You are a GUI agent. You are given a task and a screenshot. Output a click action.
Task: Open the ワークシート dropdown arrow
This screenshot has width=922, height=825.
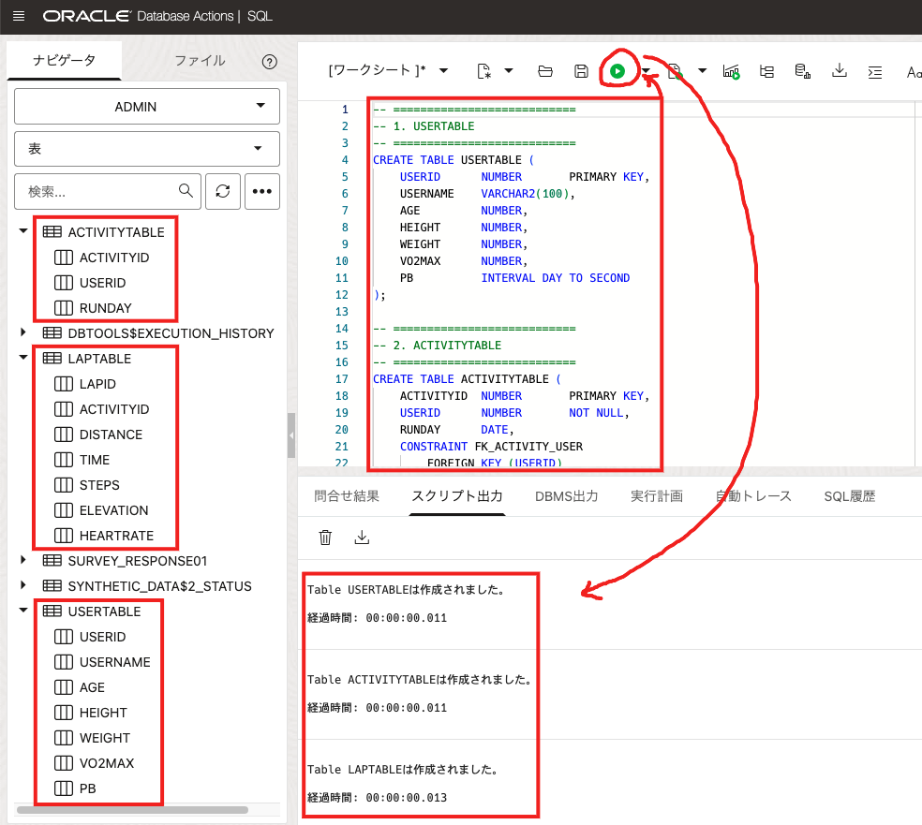(x=444, y=70)
